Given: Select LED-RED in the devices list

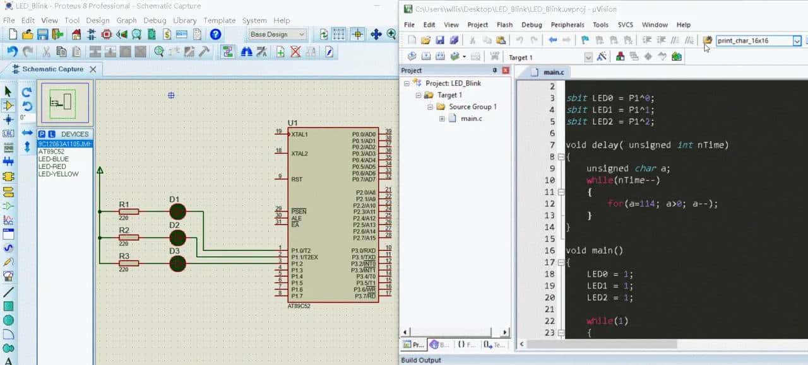Looking at the screenshot, I should (x=52, y=166).
